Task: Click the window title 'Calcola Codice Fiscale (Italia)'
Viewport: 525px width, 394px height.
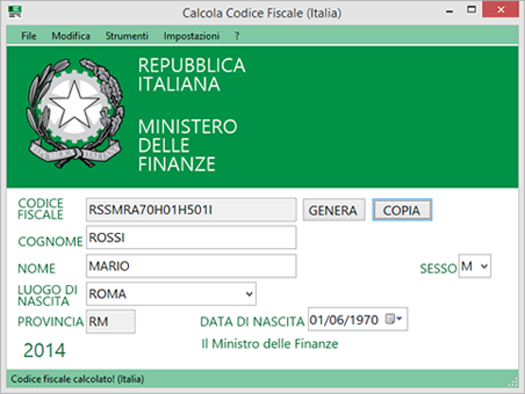Action: (x=262, y=13)
